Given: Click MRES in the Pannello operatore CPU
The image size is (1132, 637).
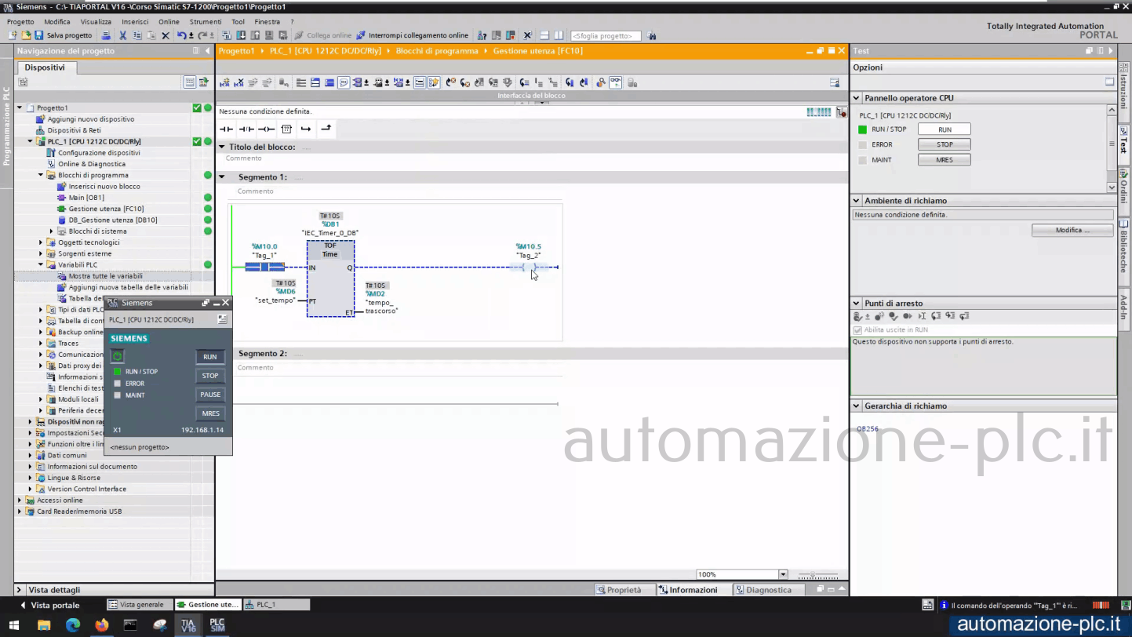Looking at the screenshot, I should click(x=945, y=160).
